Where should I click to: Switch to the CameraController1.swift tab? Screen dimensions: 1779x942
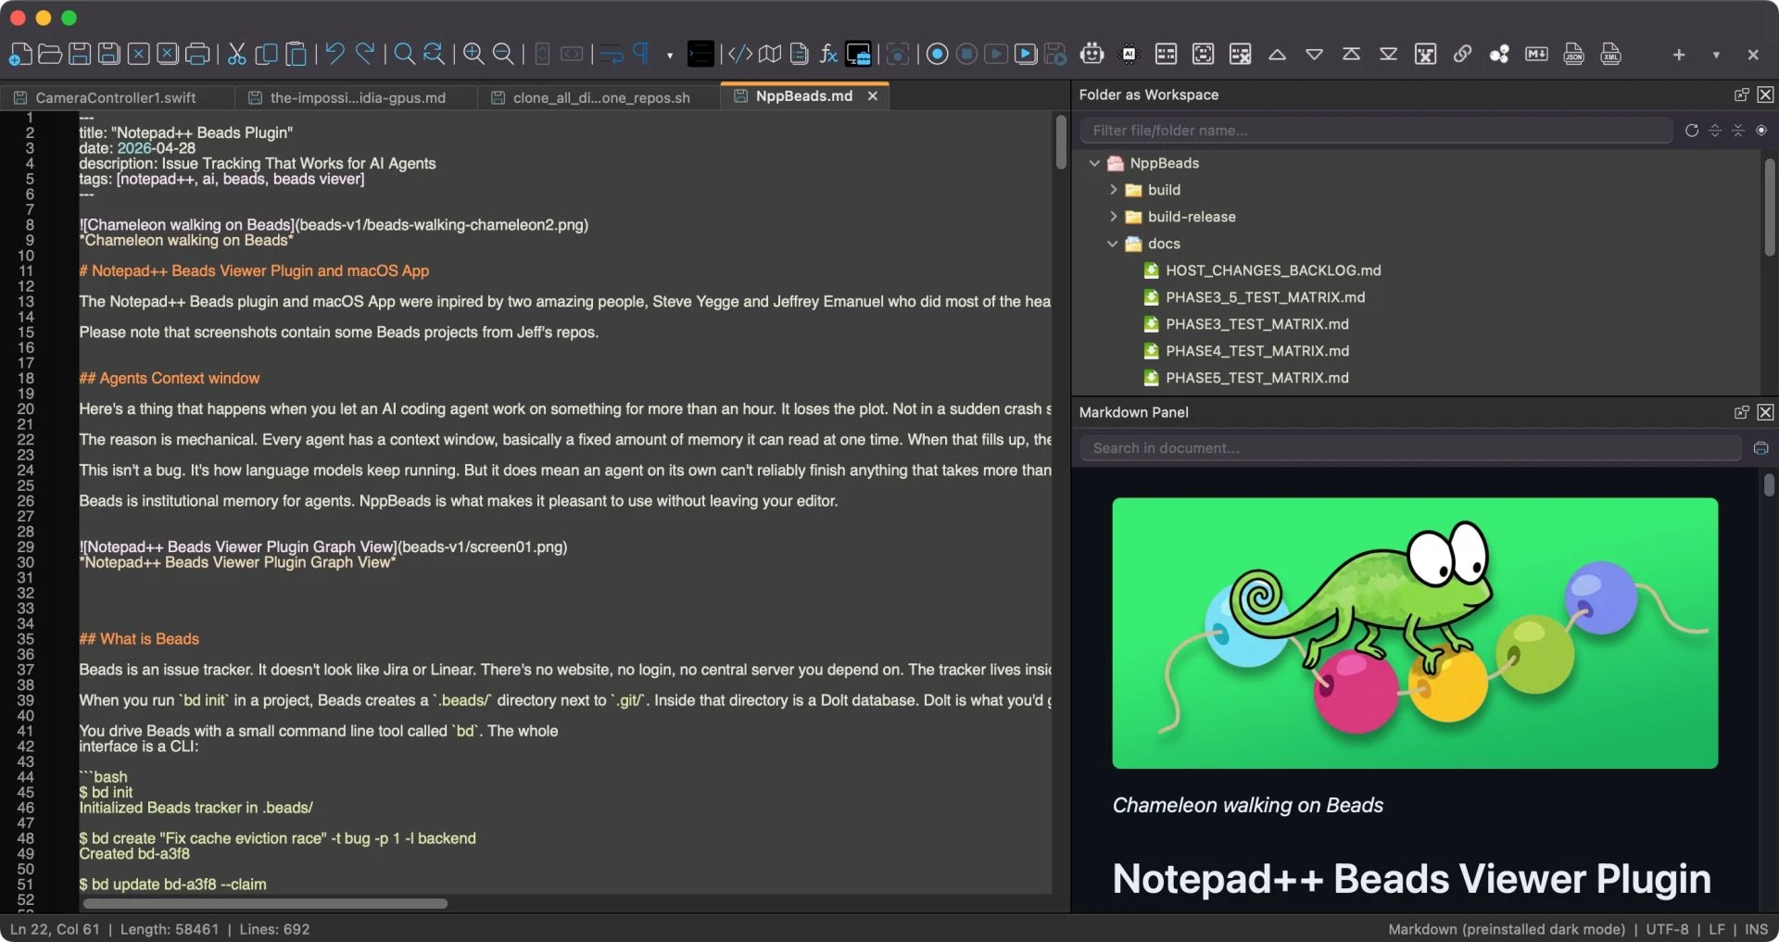116,97
